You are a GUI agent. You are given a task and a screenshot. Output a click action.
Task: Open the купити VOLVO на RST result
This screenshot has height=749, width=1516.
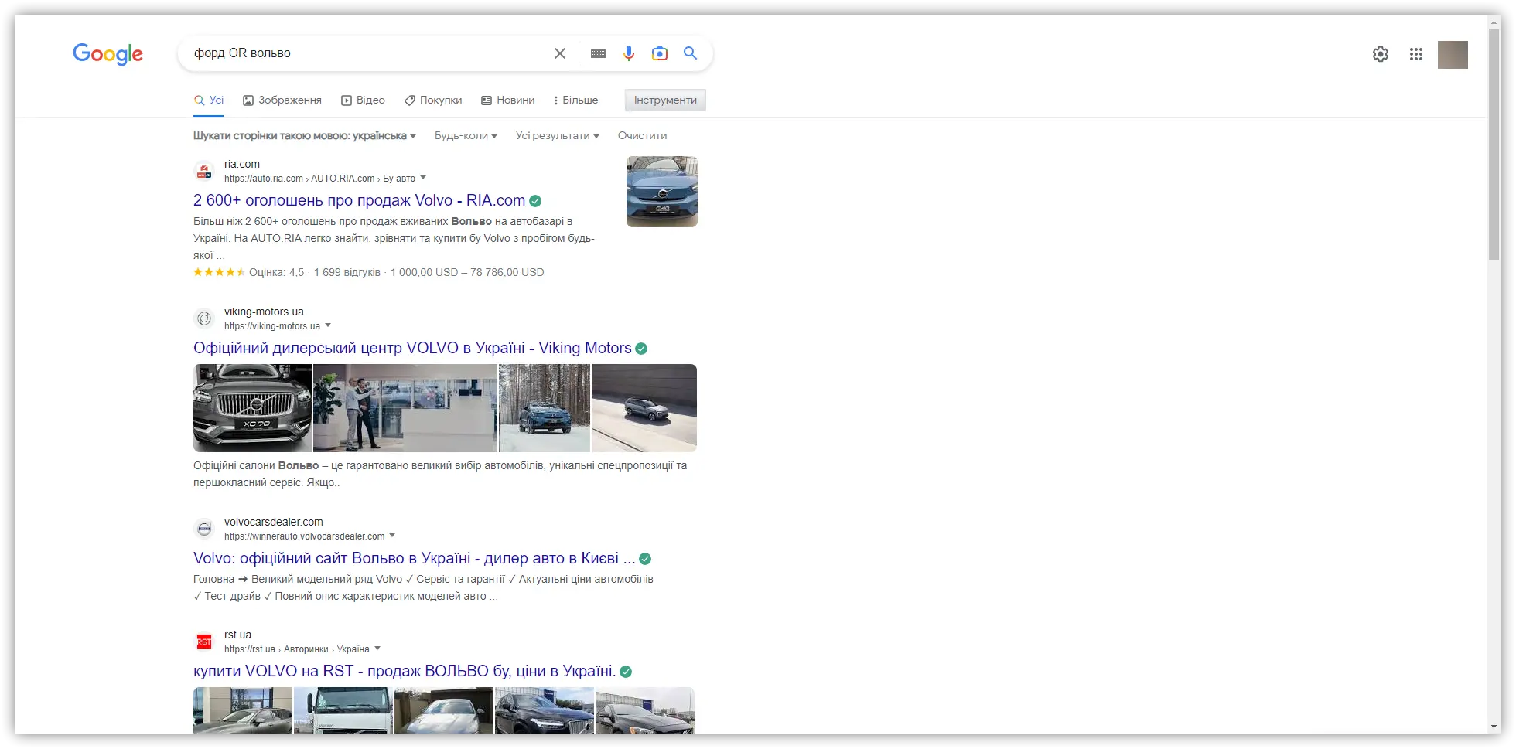coord(405,672)
